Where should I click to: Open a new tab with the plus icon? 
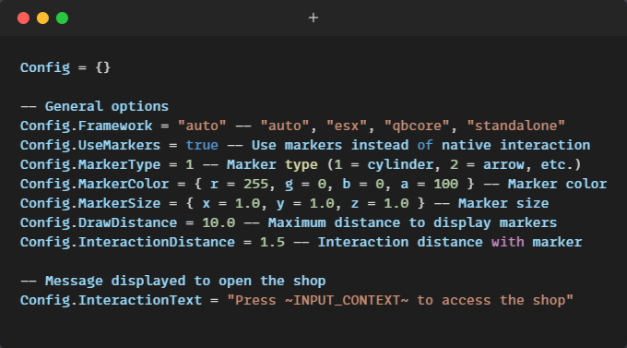click(x=313, y=18)
